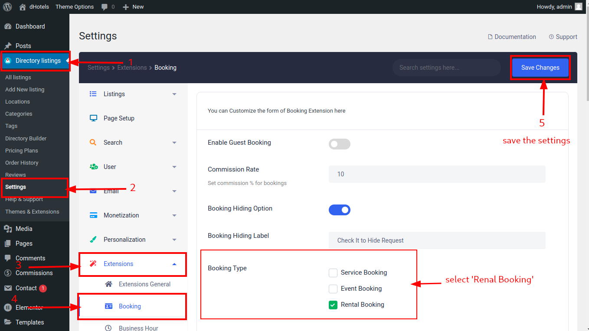Uncheck the Rental Booking checkbox
Screen dimensions: 589x331
click(x=333, y=305)
